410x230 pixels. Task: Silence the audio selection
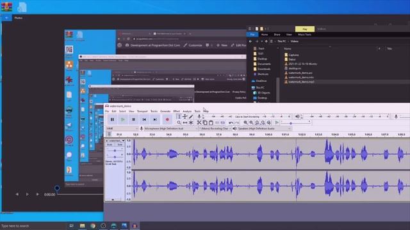pos(223,123)
